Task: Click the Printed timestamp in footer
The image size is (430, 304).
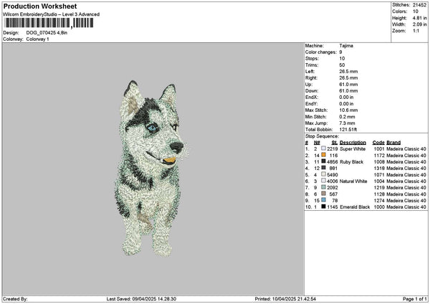Action: [x=285, y=299]
